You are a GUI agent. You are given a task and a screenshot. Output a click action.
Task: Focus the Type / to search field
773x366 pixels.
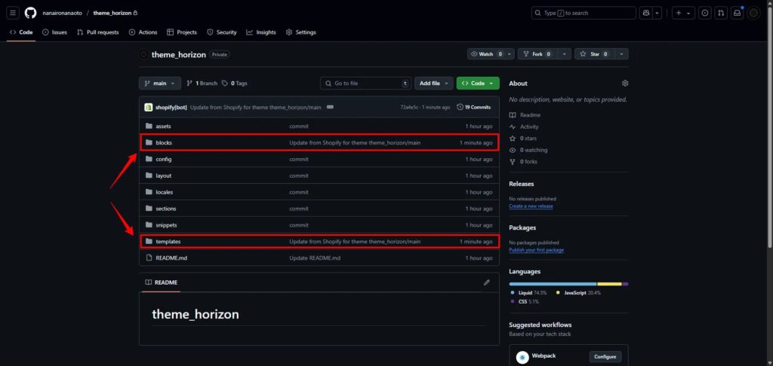click(x=584, y=13)
